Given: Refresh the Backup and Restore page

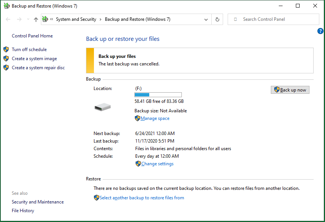Looking at the screenshot, I should pyautogui.click(x=217, y=19).
